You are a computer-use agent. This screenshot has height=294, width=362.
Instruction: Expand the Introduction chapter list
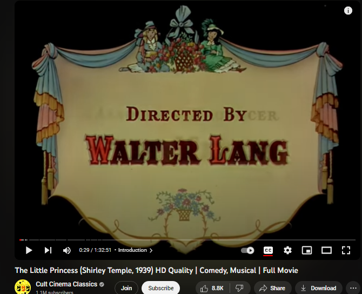[x=135, y=250]
